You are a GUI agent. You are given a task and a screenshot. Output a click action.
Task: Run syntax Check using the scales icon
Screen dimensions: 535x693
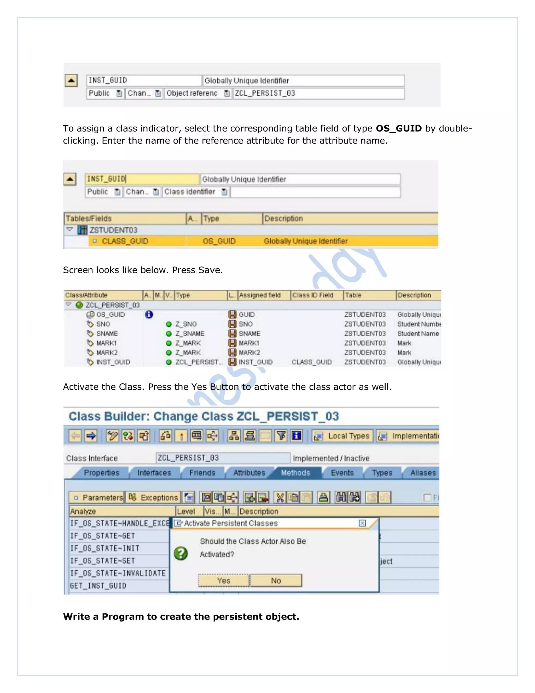coord(165,436)
